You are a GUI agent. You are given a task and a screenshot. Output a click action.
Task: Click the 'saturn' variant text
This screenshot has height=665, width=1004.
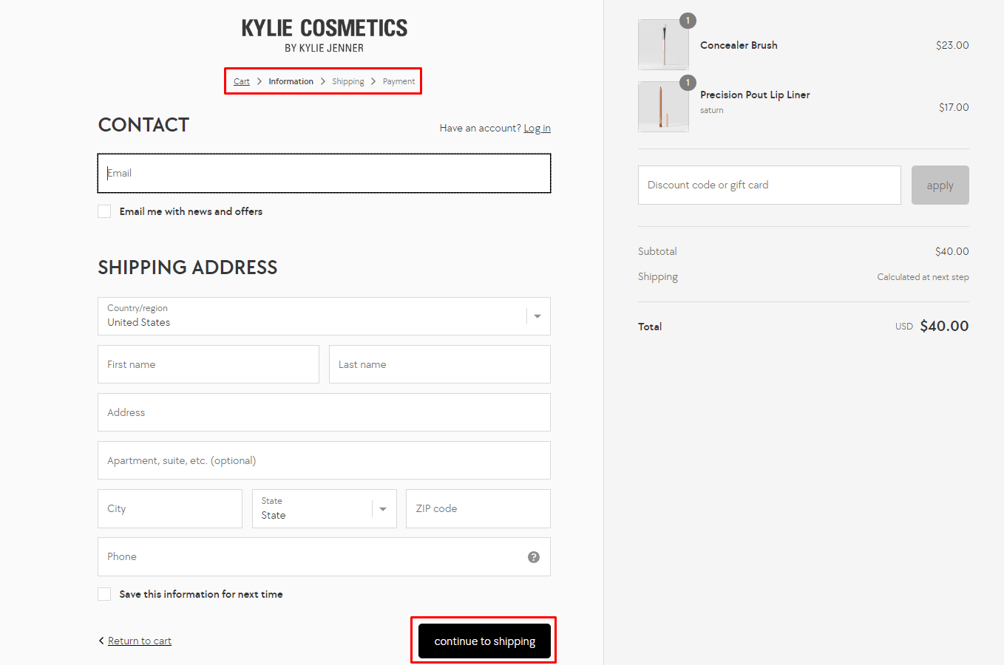[x=712, y=110]
